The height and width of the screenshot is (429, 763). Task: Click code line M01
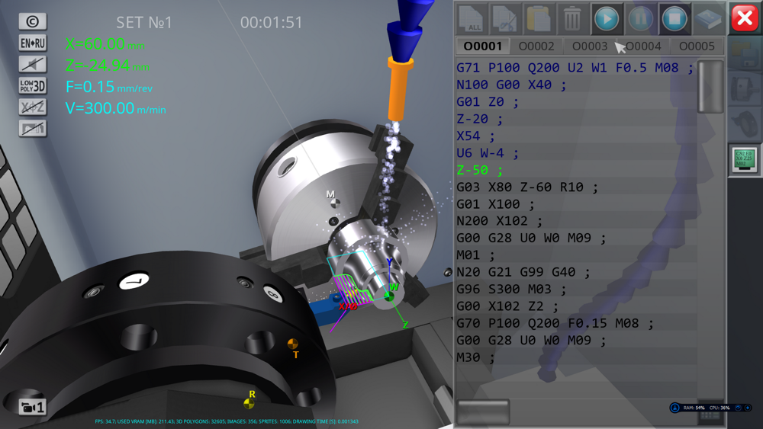(475, 255)
